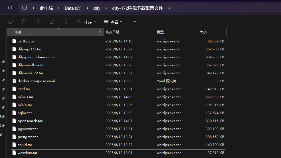
Task: Click the Paste toolbar icon
Action: click(24, 22)
